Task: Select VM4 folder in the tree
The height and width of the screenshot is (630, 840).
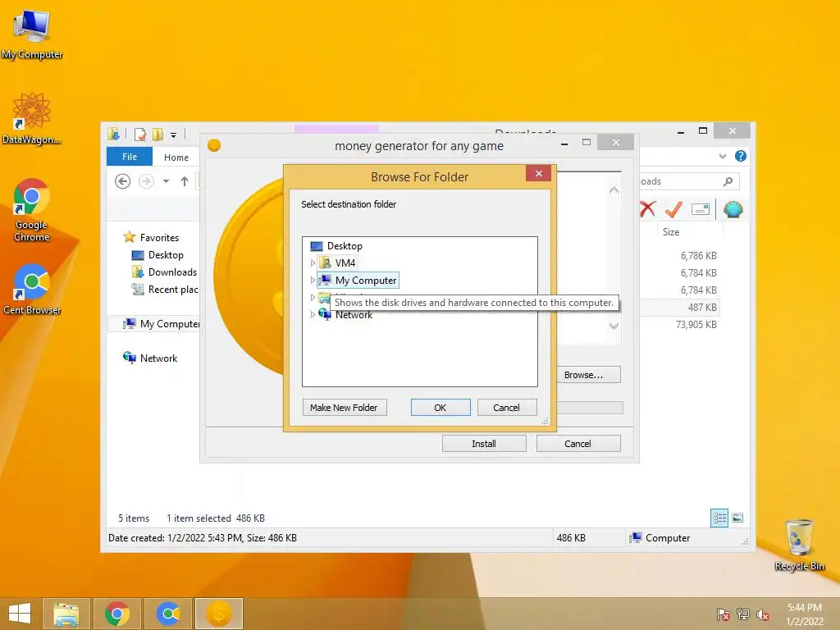Action: click(337, 263)
